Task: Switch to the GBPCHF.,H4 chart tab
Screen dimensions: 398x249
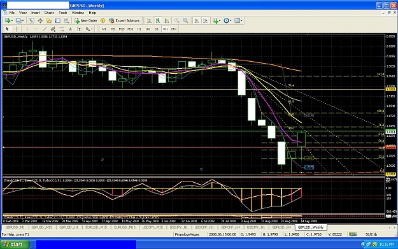Action: (x=231, y=227)
